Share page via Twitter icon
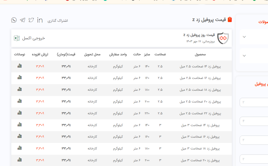268x166 pixels. point(31,20)
